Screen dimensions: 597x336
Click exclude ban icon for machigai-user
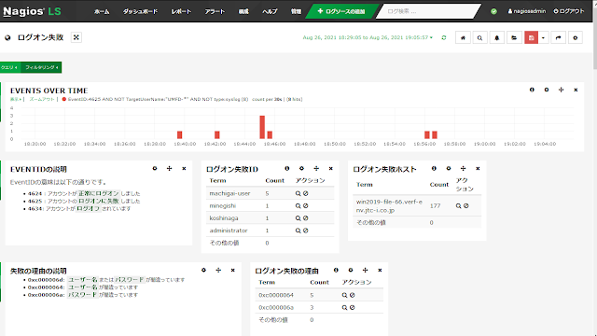305,193
